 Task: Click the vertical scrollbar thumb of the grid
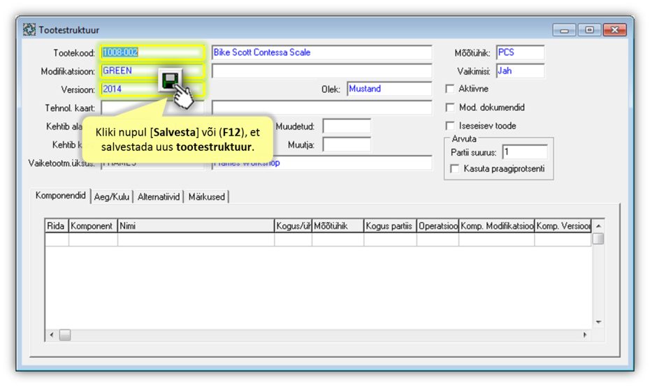[x=598, y=239]
